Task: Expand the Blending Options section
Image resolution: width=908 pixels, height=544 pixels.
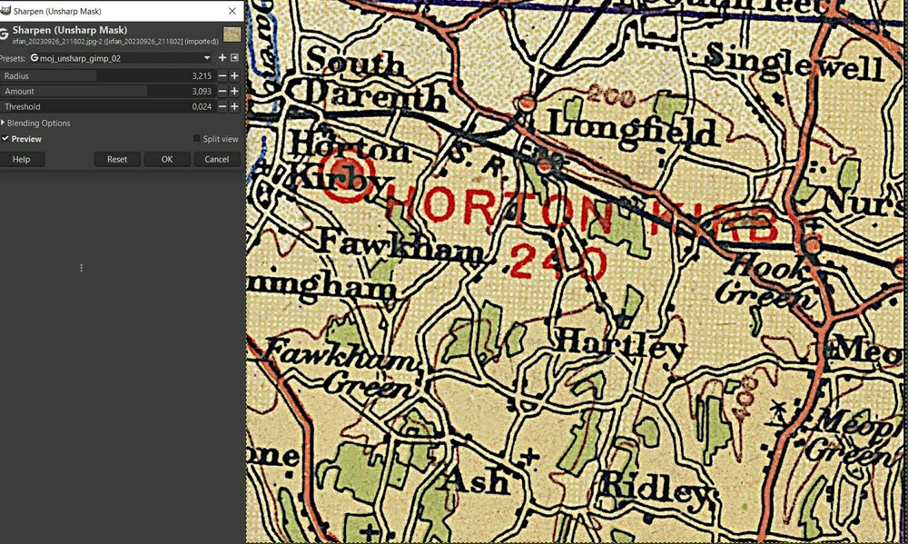Action: pos(36,123)
